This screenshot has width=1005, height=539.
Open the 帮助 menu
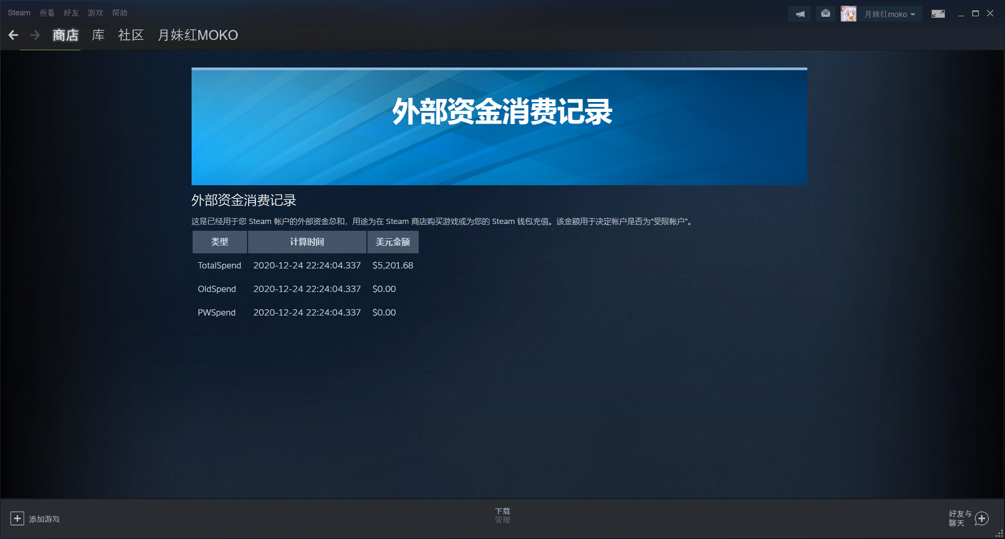[x=120, y=13]
